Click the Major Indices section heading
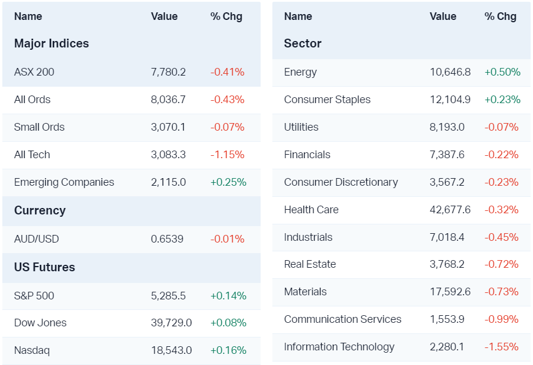 coord(52,43)
